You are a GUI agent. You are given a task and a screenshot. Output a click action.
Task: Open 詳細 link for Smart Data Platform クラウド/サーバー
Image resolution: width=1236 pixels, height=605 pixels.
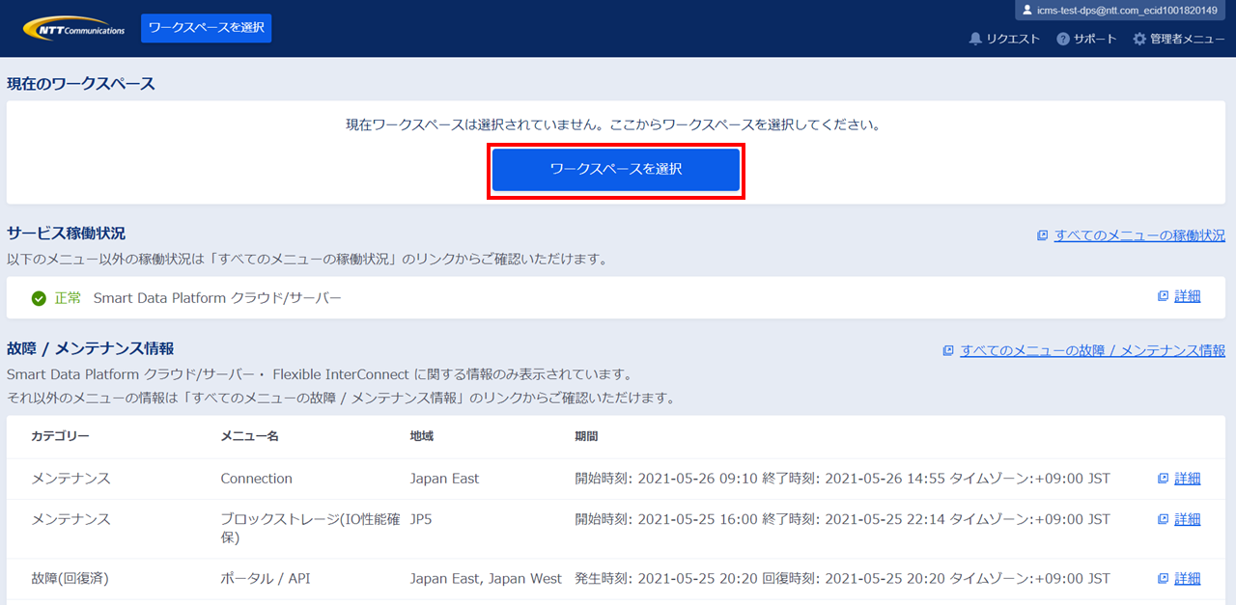point(1188,296)
